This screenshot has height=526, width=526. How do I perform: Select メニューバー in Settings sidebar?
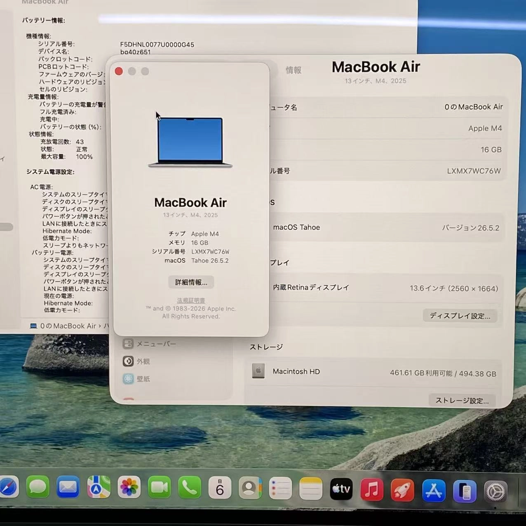pyautogui.click(x=149, y=344)
